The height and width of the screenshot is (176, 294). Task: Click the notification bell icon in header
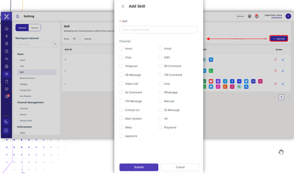[257, 16]
